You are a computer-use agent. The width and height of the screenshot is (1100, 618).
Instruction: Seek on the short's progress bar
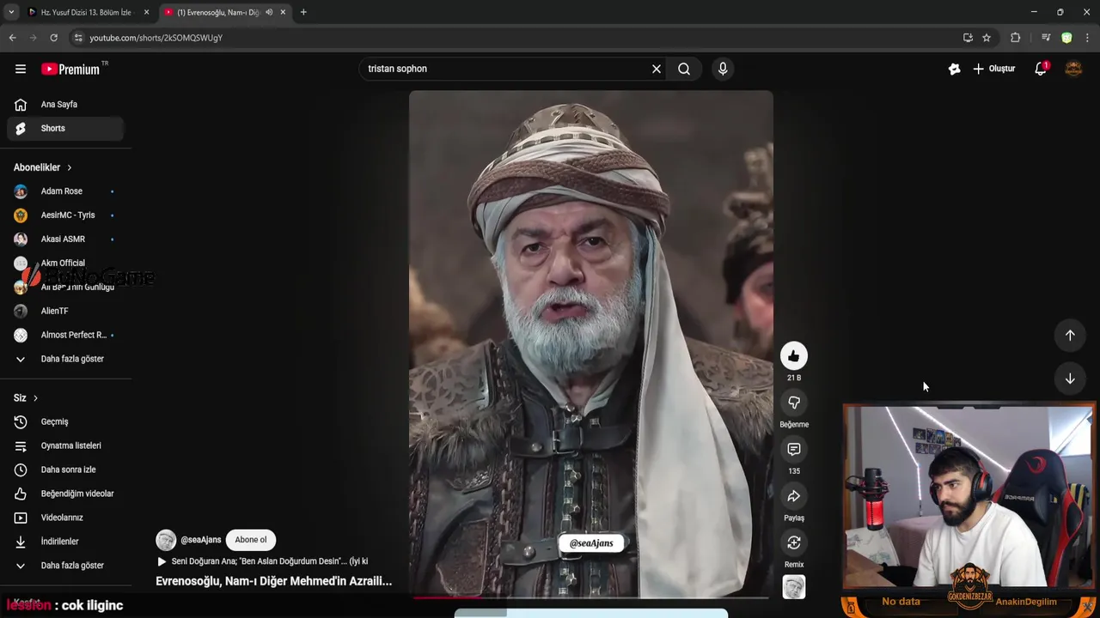(x=591, y=597)
